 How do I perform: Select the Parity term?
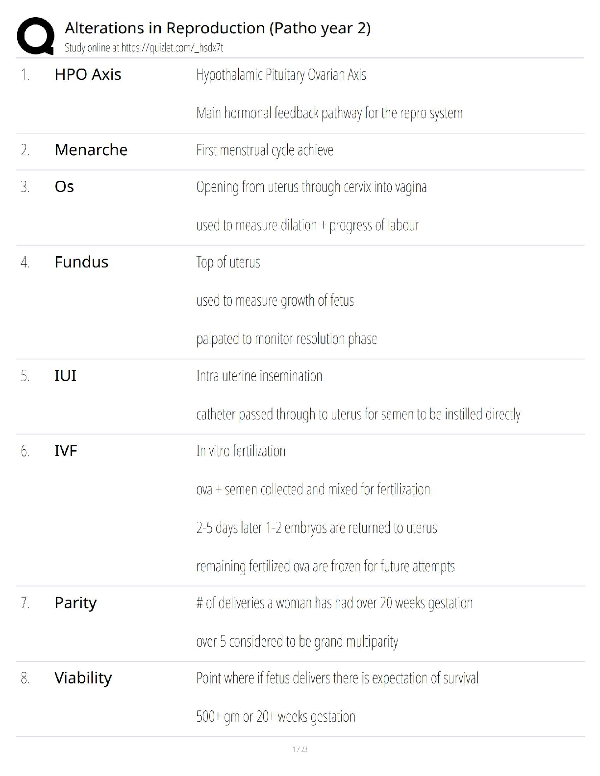point(75,603)
